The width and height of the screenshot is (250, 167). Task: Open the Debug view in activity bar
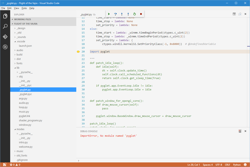5,47
